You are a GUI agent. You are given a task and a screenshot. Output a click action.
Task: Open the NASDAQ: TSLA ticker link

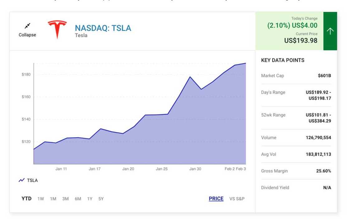pyautogui.click(x=103, y=28)
